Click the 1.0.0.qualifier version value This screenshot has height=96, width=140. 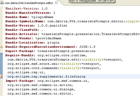(52, 25)
